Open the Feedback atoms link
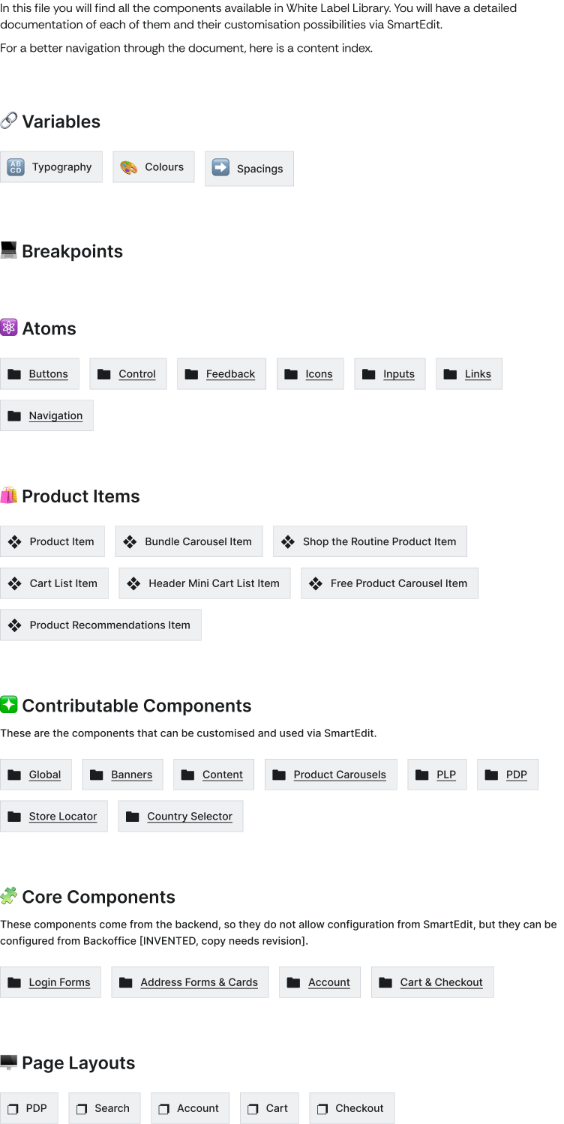The width and height of the screenshot is (564, 1124). click(x=230, y=374)
